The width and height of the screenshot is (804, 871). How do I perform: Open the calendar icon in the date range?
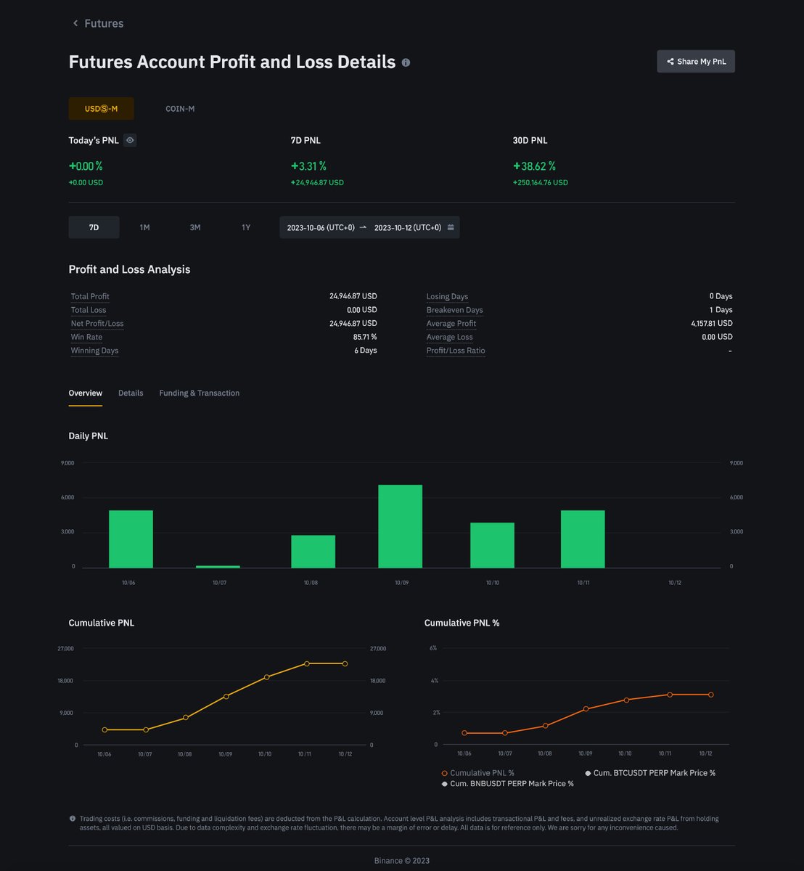[x=451, y=227]
